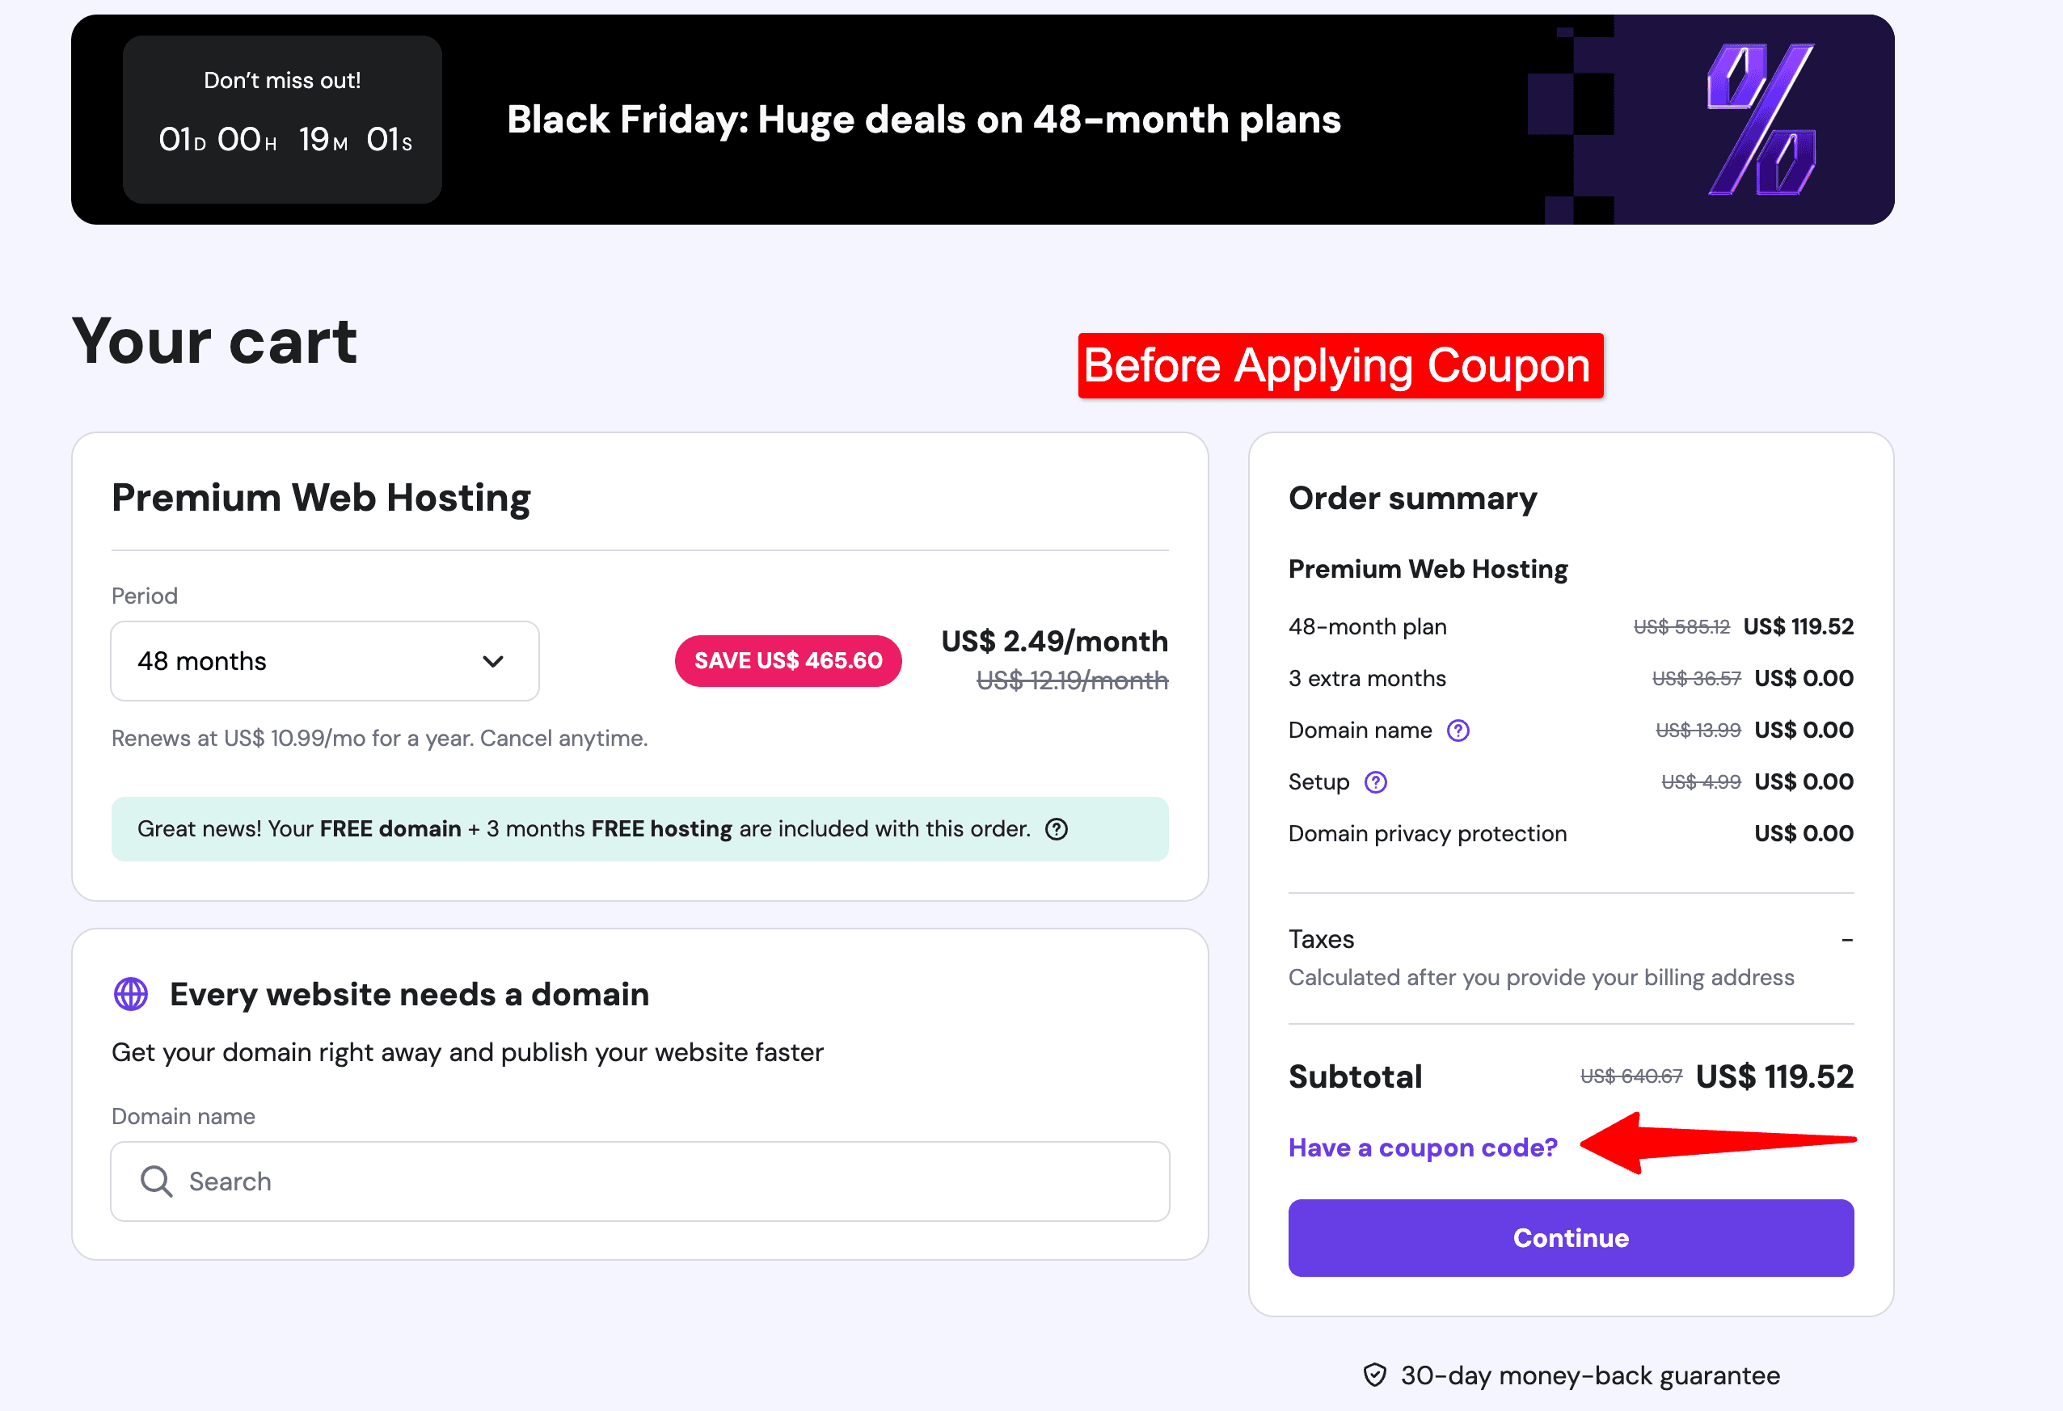The image size is (2063, 1411).
Task: Select the Premium Web Hosting heading
Action: [x=320, y=498]
